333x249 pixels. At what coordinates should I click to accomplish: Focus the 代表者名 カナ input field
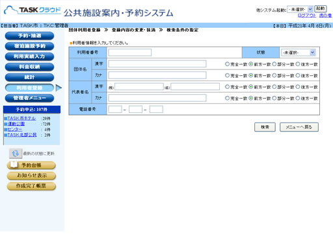(x=157, y=98)
